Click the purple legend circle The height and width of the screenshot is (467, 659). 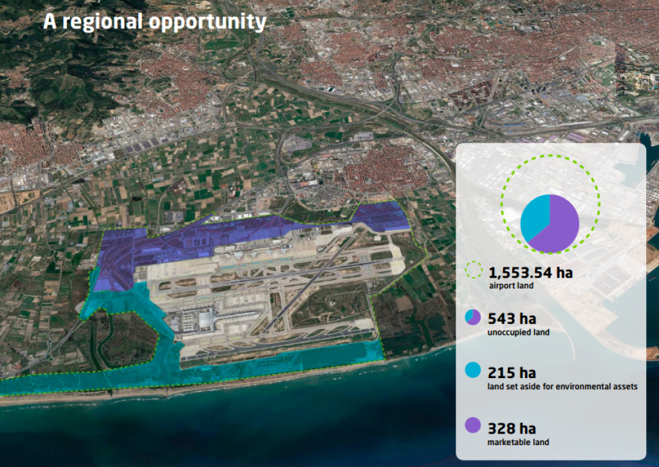click(x=473, y=425)
